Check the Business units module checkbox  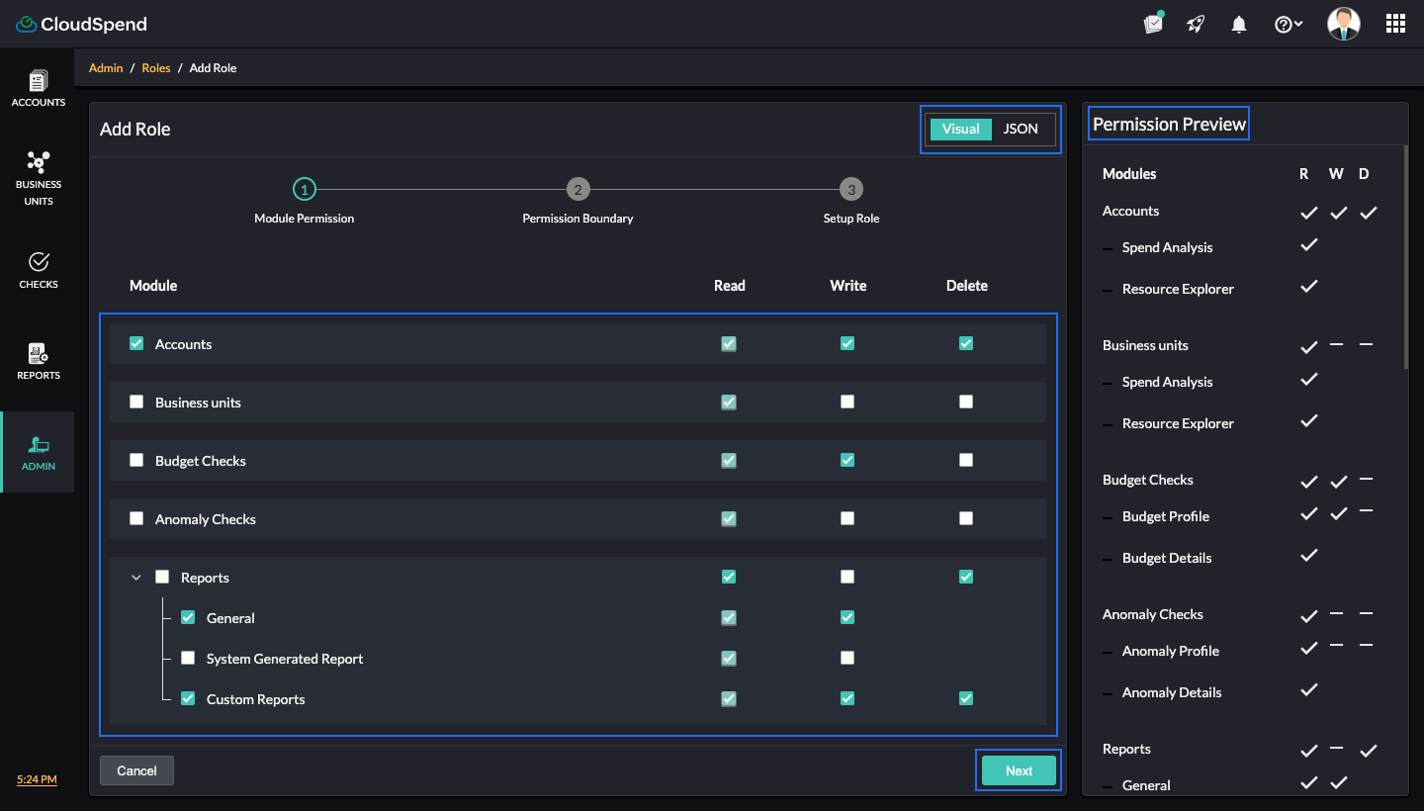(136, 403)
